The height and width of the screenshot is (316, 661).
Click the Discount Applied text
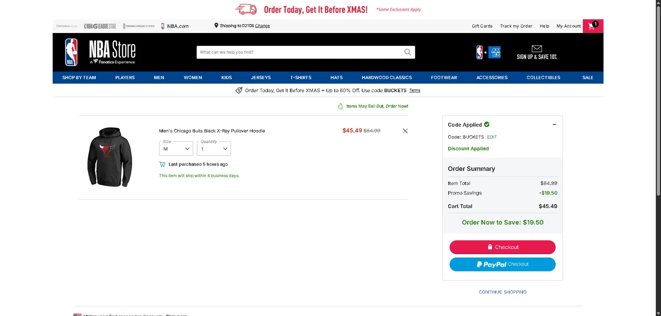point(468,149)
